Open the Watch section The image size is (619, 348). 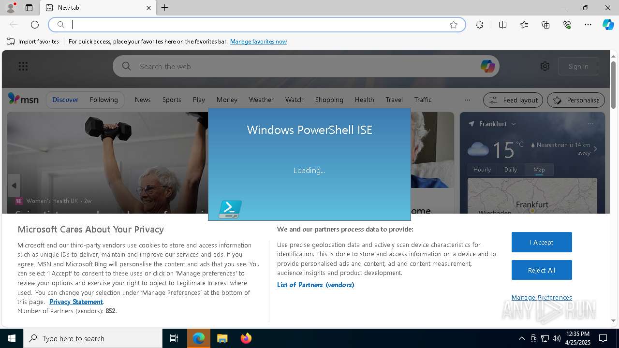point(294,100)
